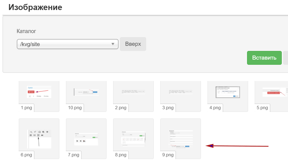Choose the 2.png thumbnail preview
This screenshot has width=288, height=165.
(133, 92)
